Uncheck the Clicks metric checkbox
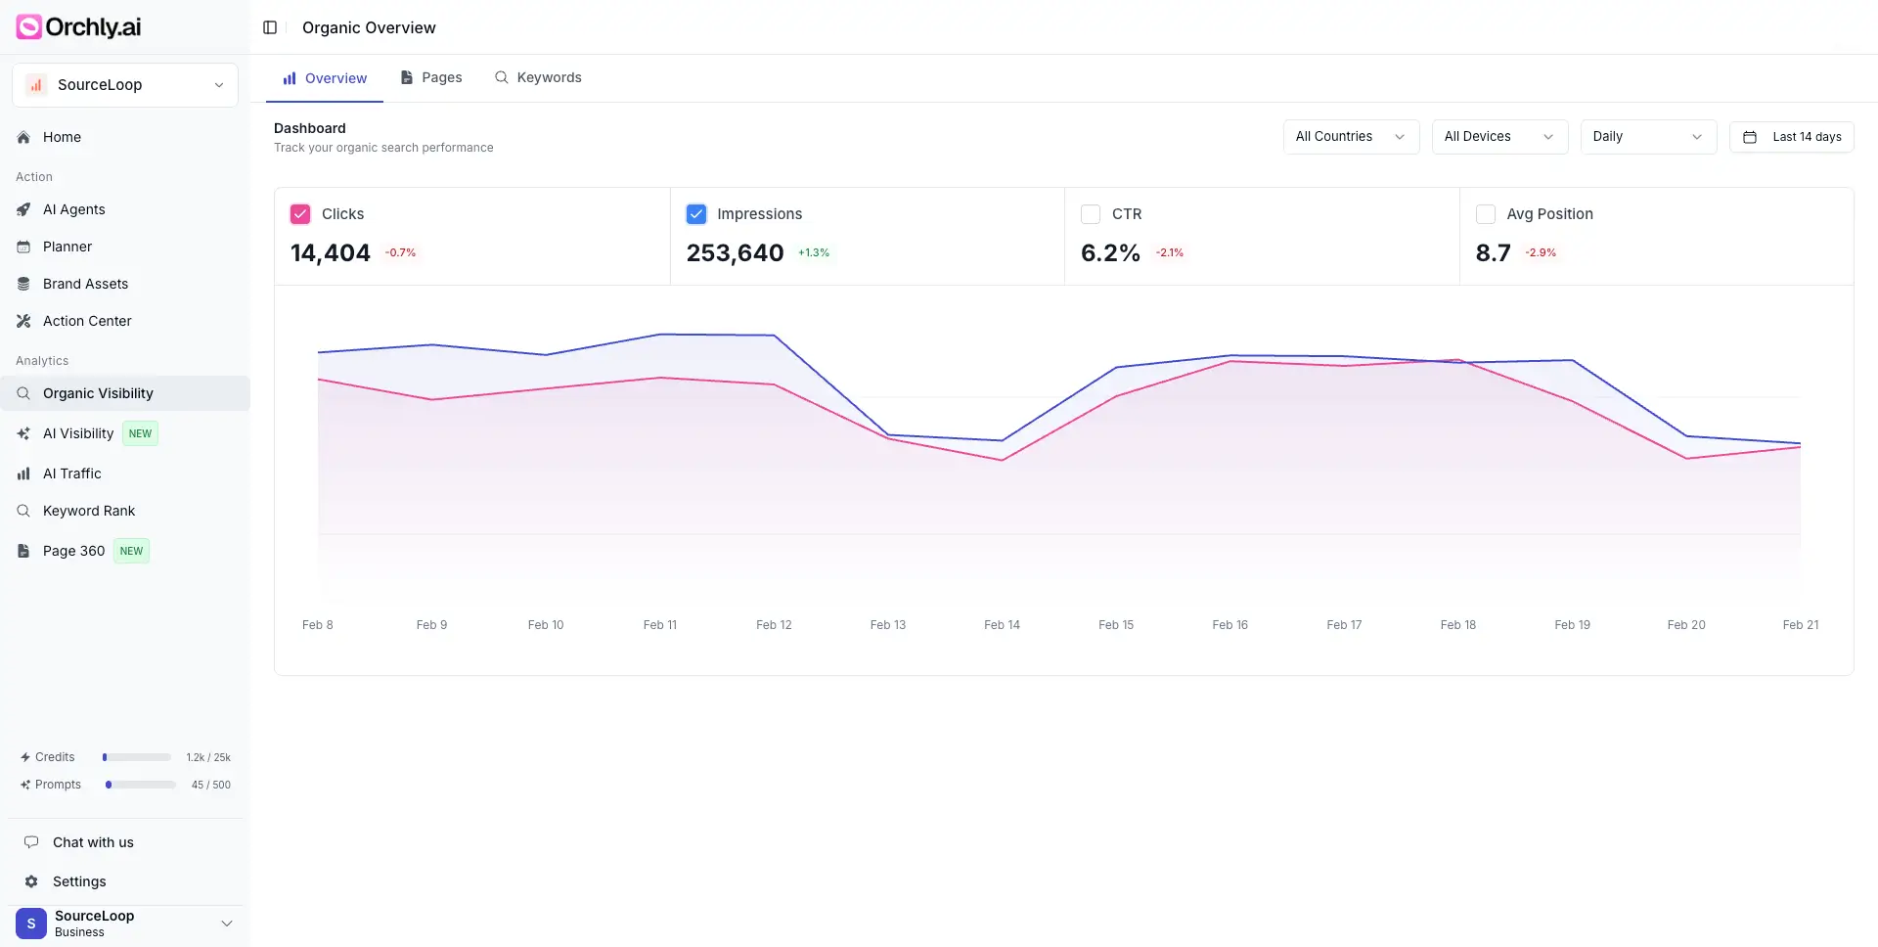The width and height of the screenshot is (1878, 947). click(299, 213)
